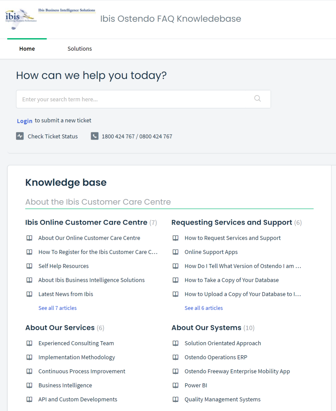336x411 pixels.
Task: Click the search magnifier icon
Action: click(257, 99)
